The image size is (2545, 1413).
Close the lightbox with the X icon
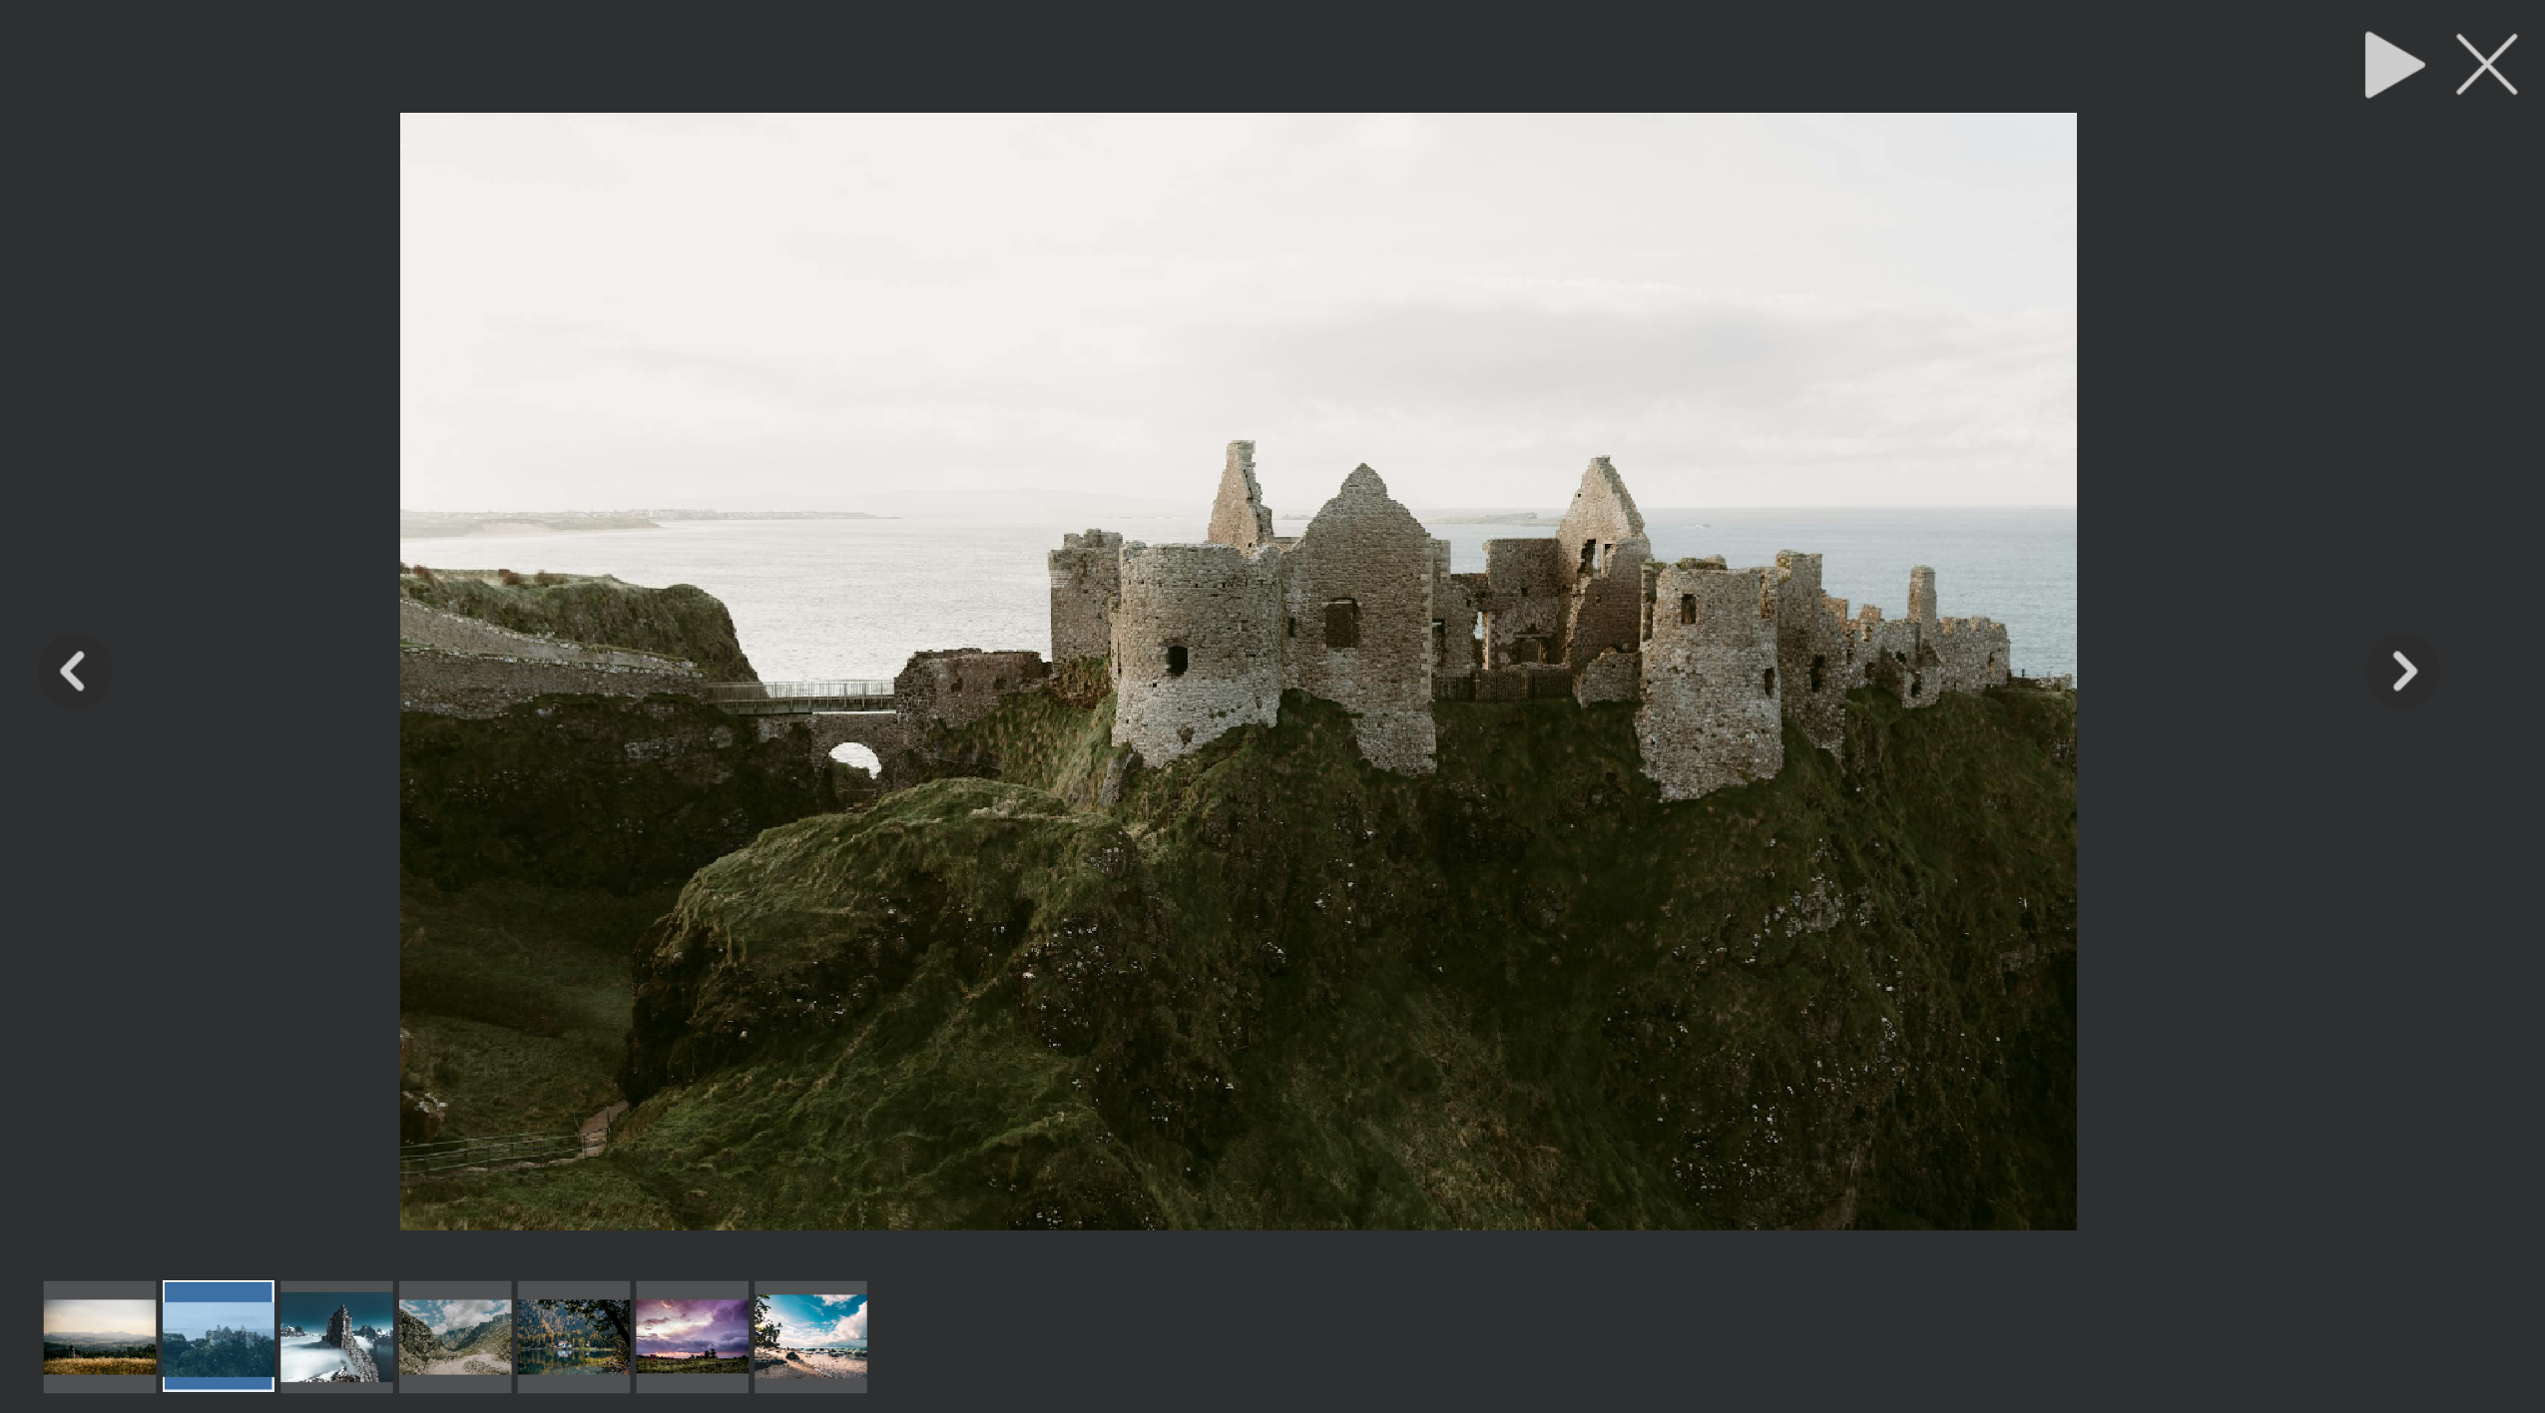pyautogui.click(x=2486, y=65)
